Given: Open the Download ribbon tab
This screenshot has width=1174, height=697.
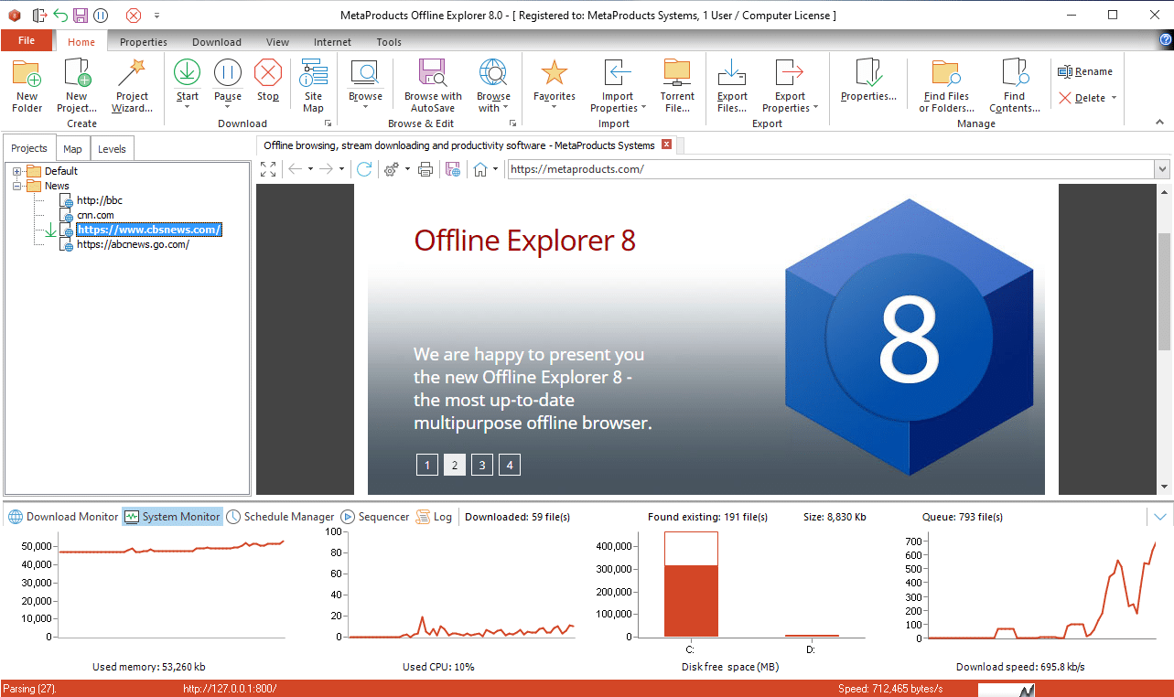Looking at the screenshot, I should pyautogui.click(x=217, y=42).
